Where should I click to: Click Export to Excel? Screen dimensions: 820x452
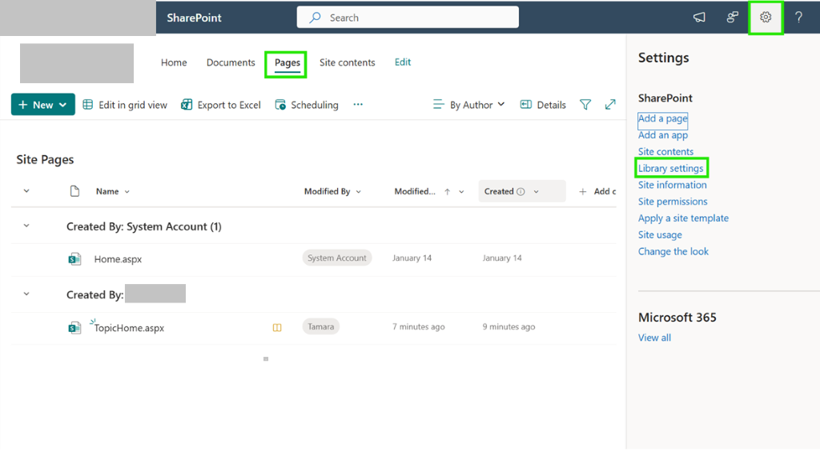coord(221,105)
